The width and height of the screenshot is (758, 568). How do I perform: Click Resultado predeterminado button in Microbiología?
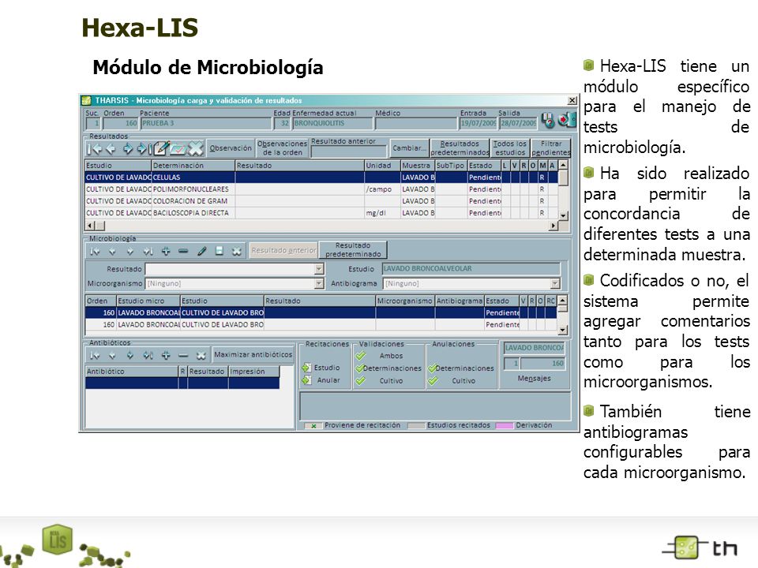pos(353,250)
